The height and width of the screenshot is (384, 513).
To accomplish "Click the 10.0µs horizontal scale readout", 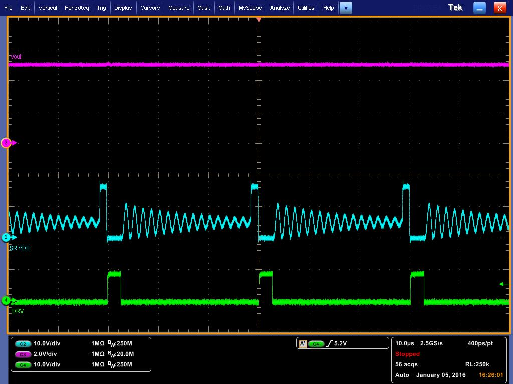I will 405,343.
